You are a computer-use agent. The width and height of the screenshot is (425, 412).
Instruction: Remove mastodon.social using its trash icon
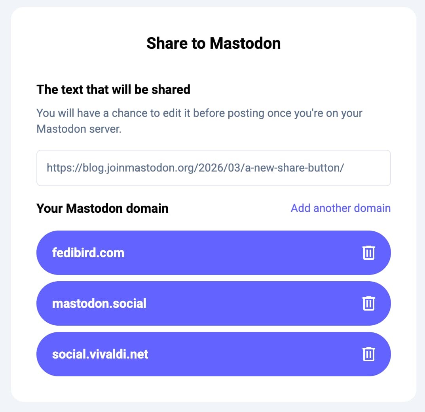pyautogui.click(x=368, y=303)
